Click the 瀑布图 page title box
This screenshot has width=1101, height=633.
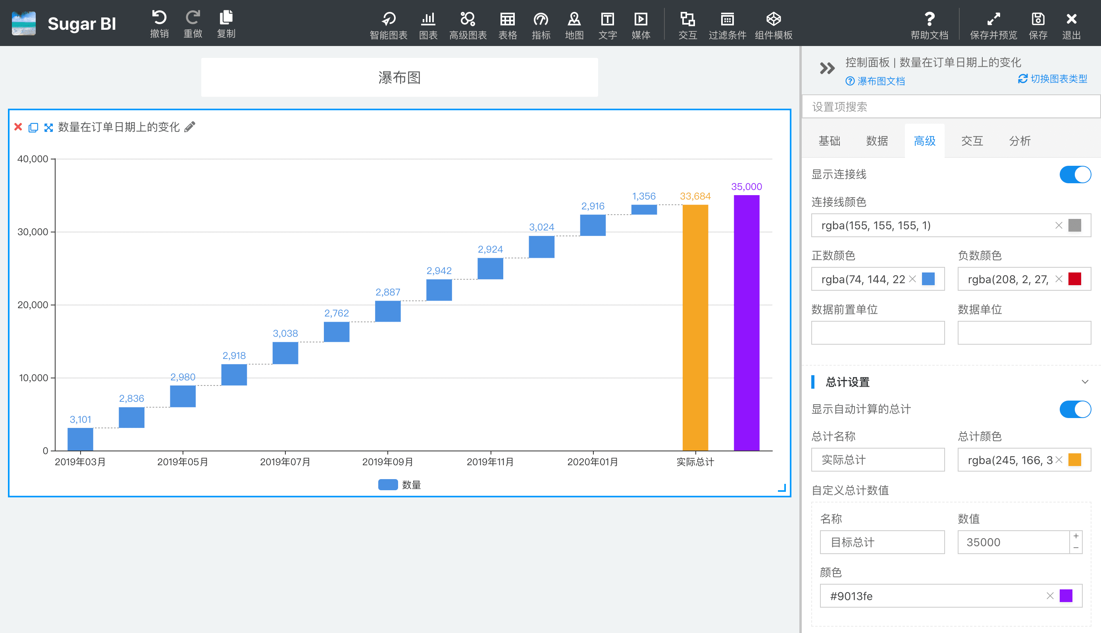[399, 77]
